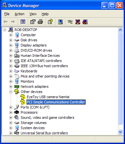Expand the Processors category
Image resolution: width=125 pixels, height=144 pixels.
click(x=11, y=112)
